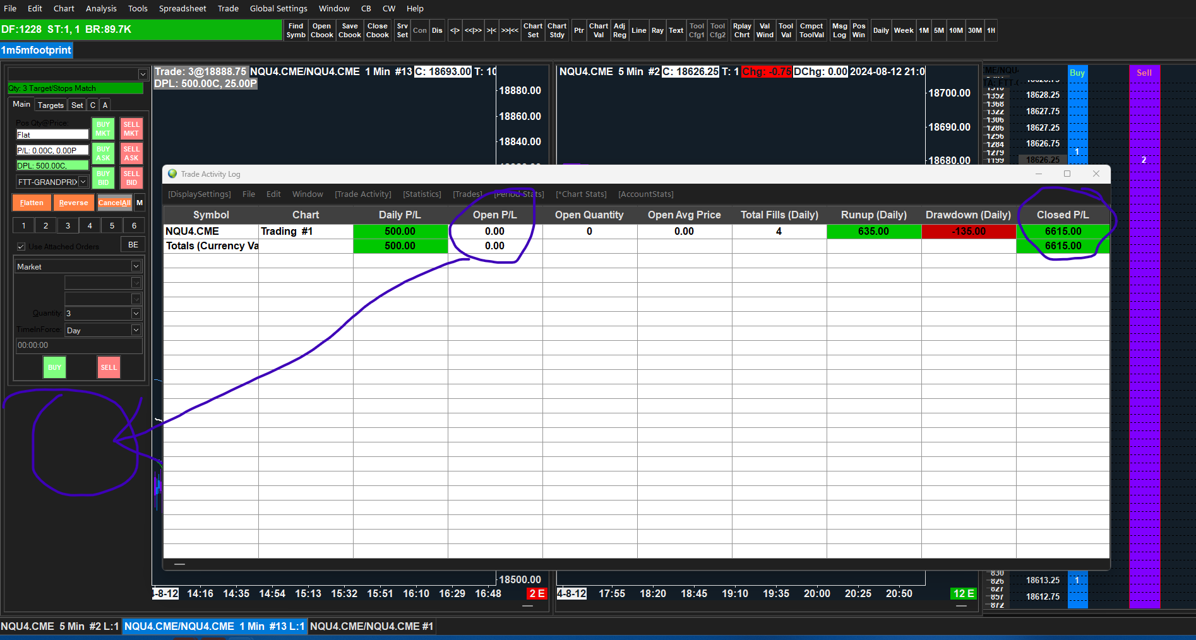Toggle the M button beside CancelAll
The width and height of the screenshot is (1196, 640).
140,203
